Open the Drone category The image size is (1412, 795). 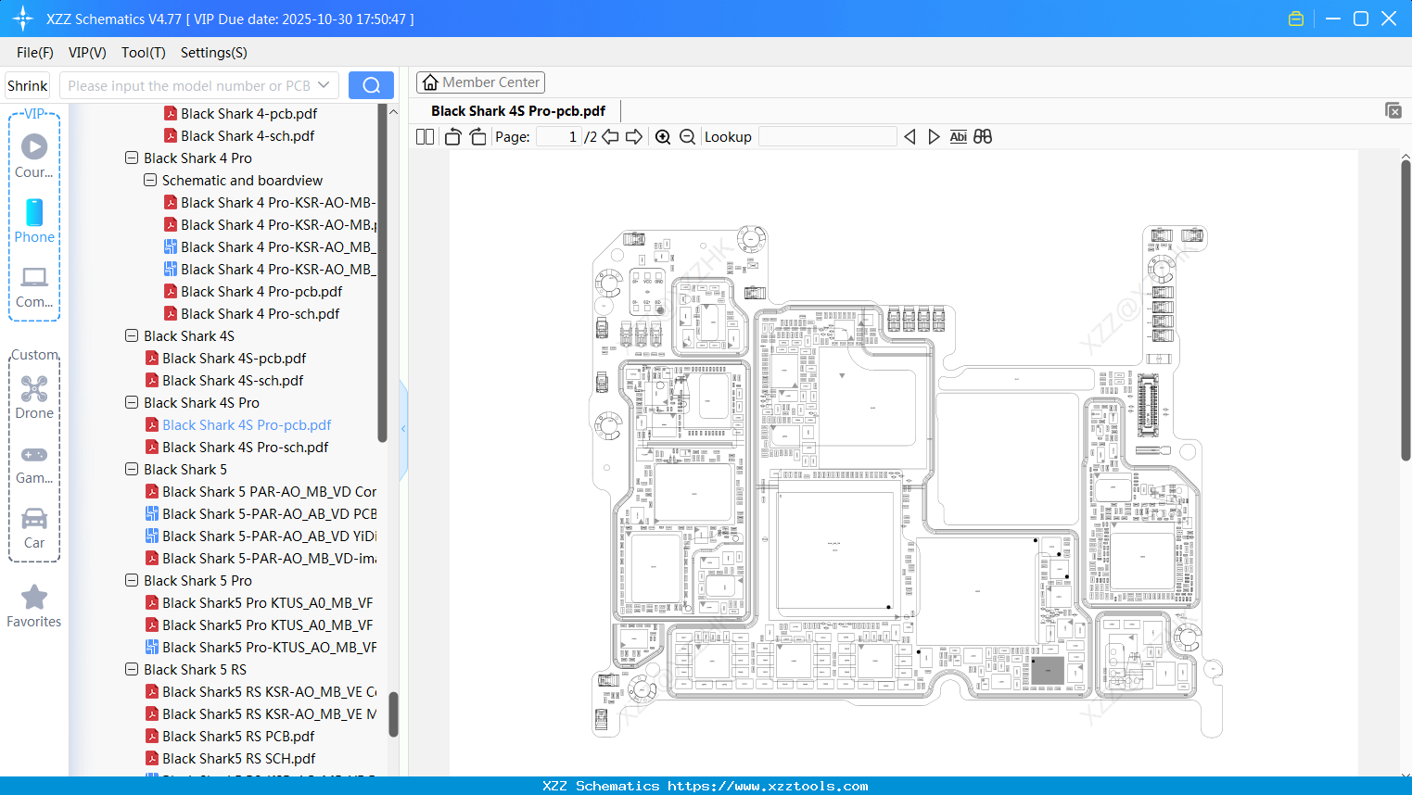(x=34, y=397)
